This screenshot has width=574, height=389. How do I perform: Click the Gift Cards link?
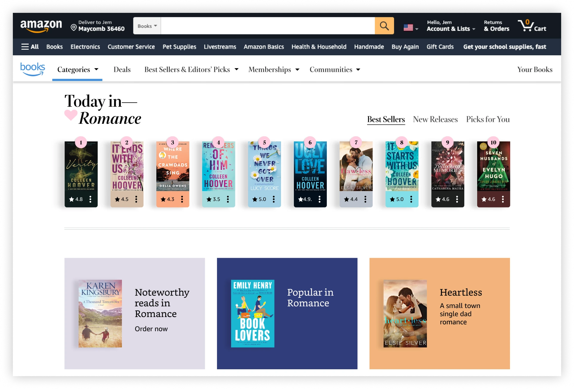click(x=440, y=47)
